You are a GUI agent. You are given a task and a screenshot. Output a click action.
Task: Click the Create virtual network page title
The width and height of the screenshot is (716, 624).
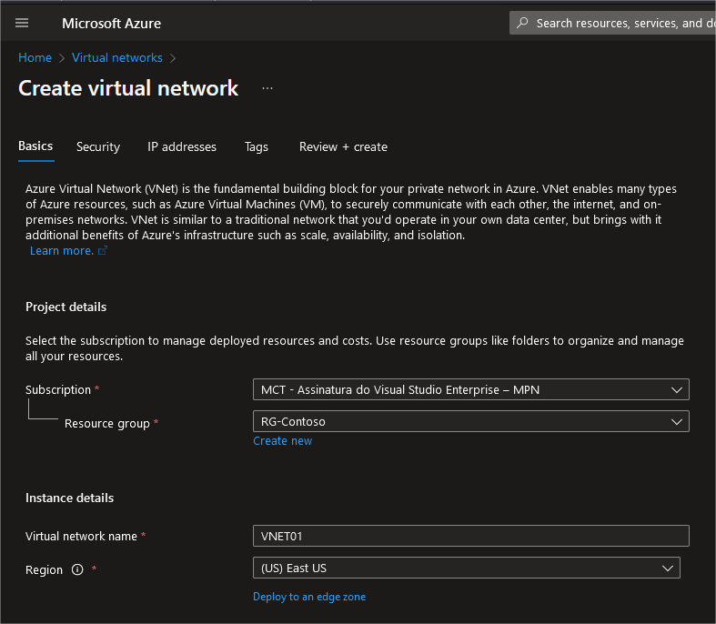[x=128, y=88]
